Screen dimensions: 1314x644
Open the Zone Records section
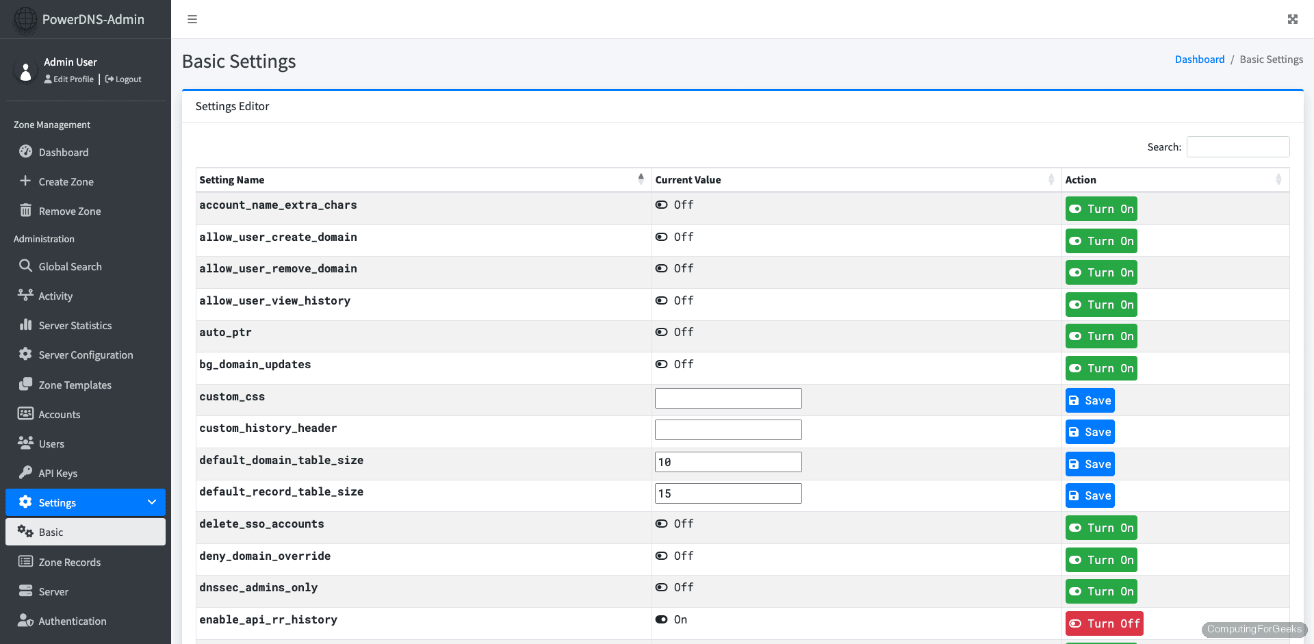click(70, 561)
